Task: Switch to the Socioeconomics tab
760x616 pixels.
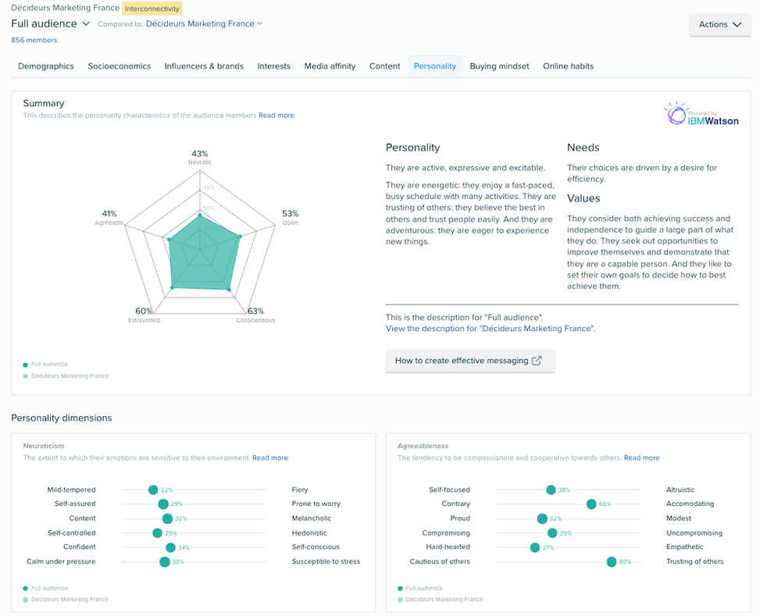Action: [120, 66]
